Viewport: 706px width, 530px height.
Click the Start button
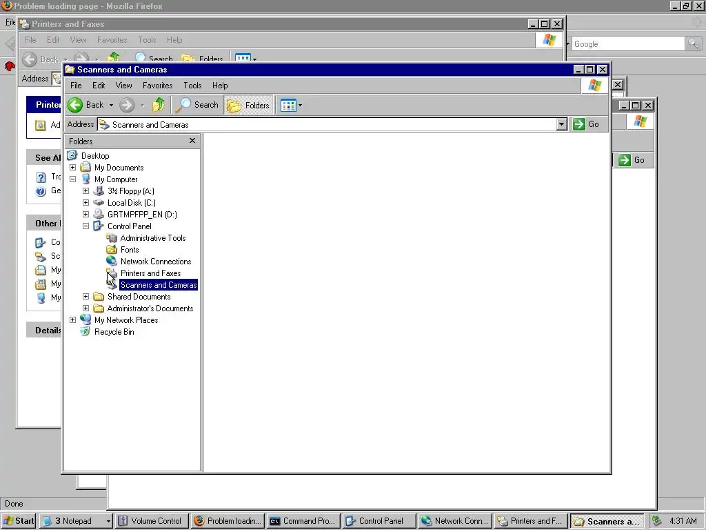(x=19, y=521)
